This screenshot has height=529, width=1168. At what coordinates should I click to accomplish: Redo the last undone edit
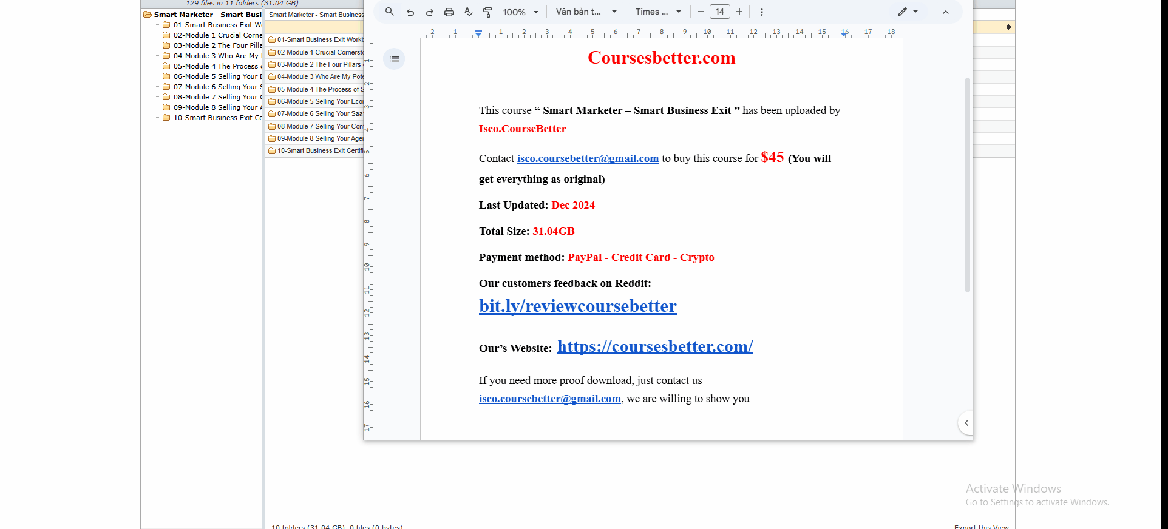pyautogui.click(x=430, y=12)
